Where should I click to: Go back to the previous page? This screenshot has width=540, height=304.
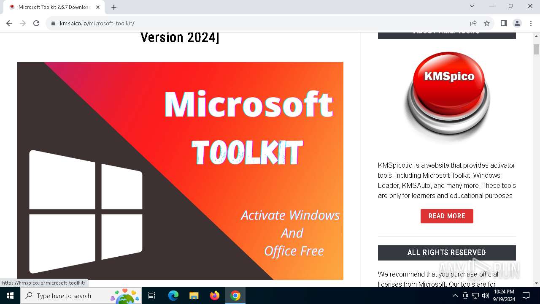click(9, 23)
